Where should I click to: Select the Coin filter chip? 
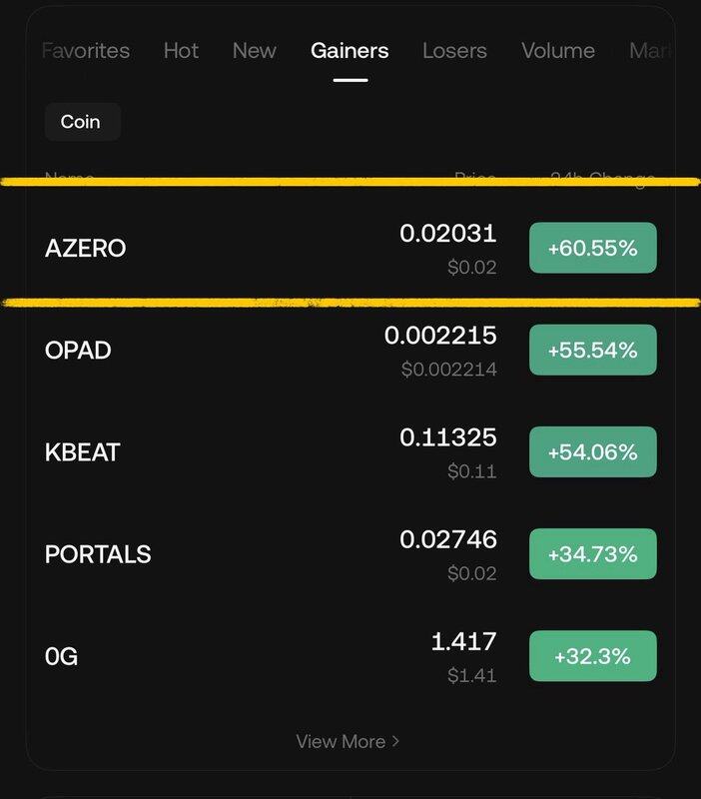81,122
